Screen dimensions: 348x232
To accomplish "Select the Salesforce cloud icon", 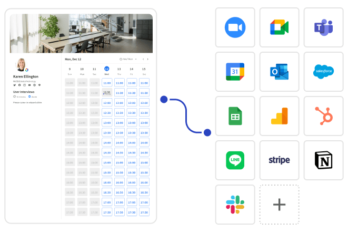I will click(x=323, y=72).
